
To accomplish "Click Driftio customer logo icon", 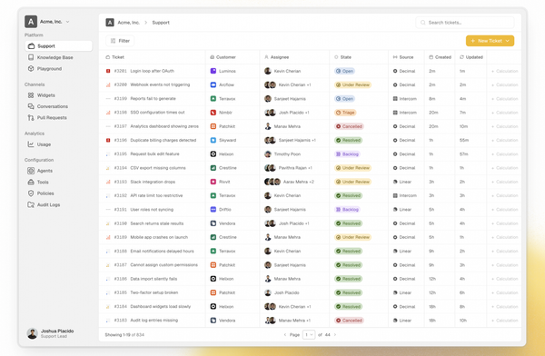I will pos(213,209).
